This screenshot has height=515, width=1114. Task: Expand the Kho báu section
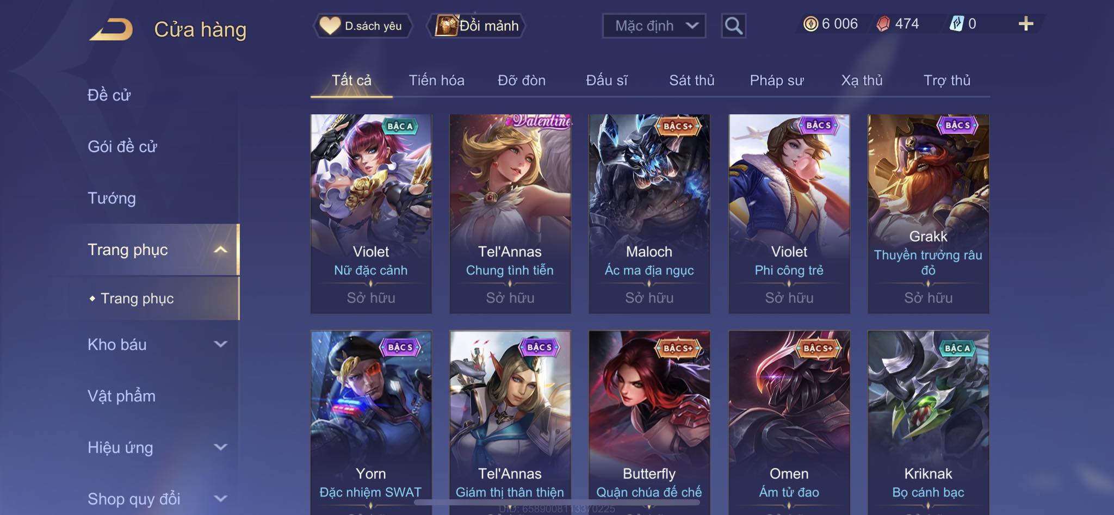pos(157,344)
